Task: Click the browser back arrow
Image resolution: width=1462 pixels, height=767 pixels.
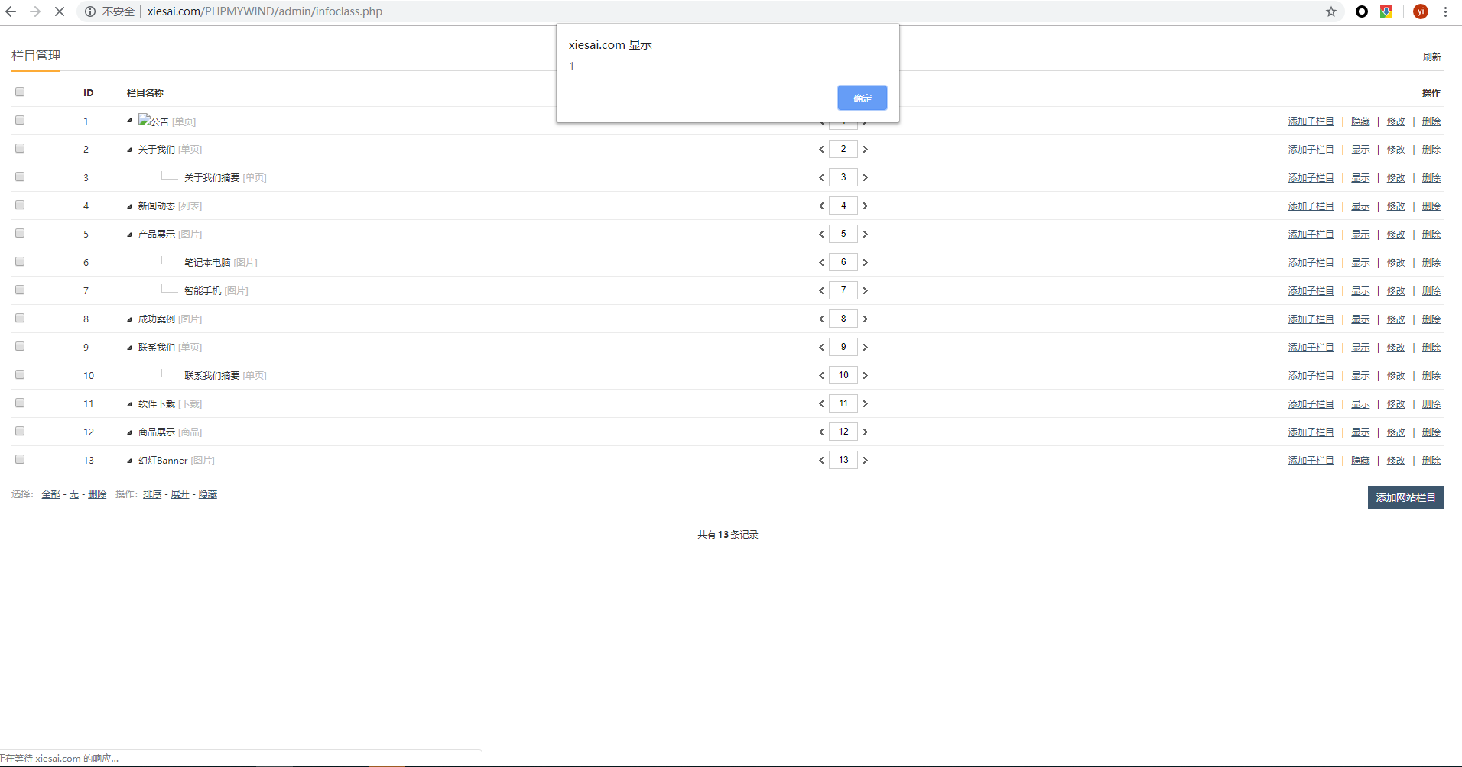Action: 11,11
